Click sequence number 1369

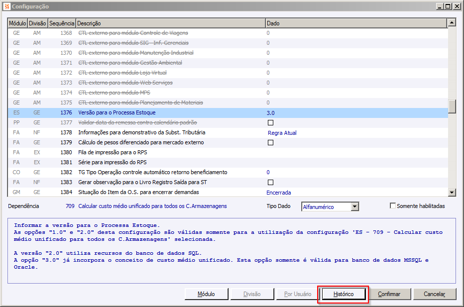tap(66, 43)
